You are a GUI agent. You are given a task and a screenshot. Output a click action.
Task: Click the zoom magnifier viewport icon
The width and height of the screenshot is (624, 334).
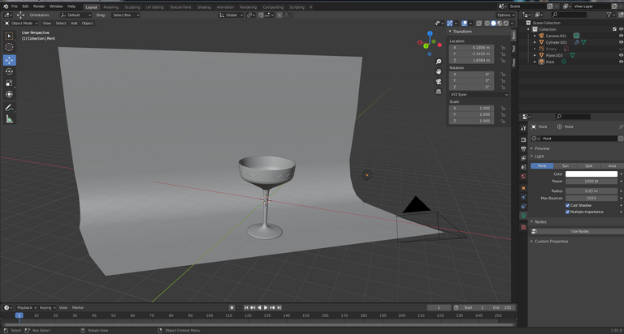439,62
